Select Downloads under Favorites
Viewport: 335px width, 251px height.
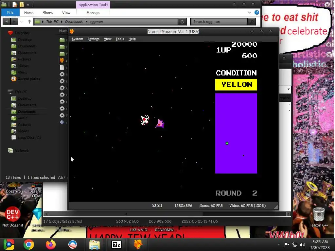[x=27, y=46]
